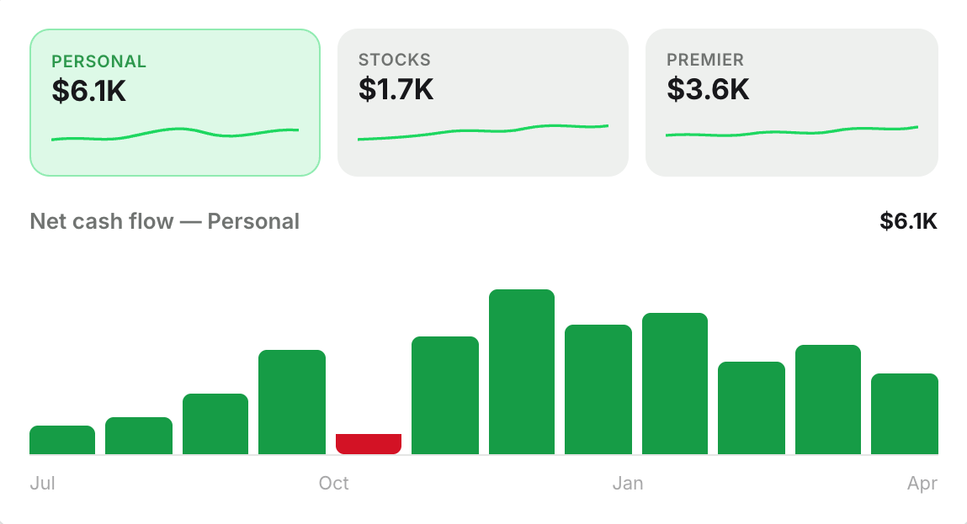
Task: Click the Oct axis label
Action: [333, 483]
